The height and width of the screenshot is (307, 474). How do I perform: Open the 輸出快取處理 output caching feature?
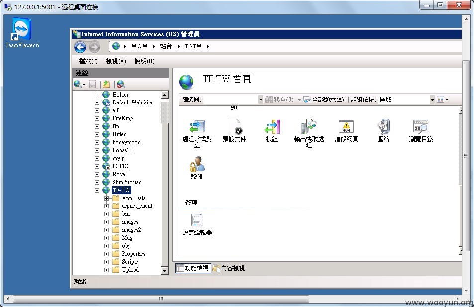(x=309, y=133)
